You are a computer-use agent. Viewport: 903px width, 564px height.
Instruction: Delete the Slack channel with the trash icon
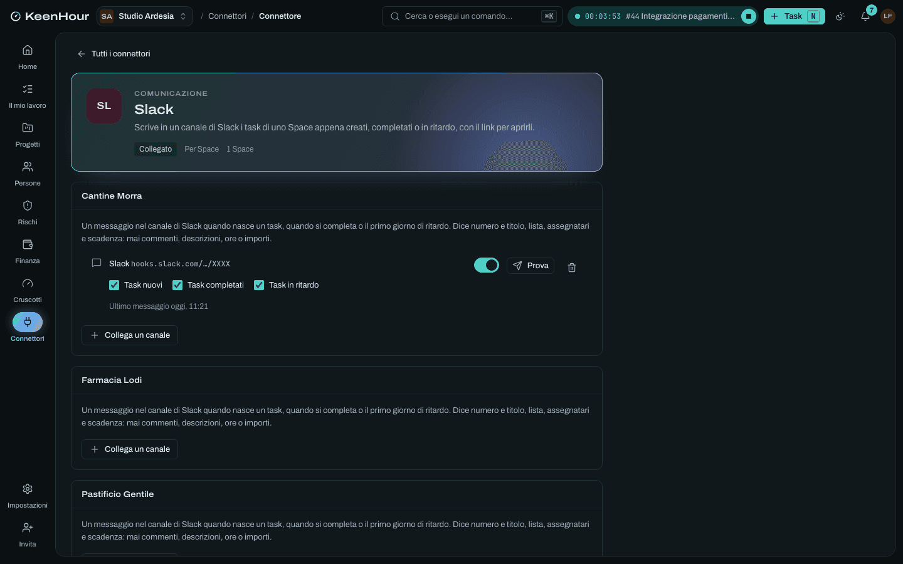pos(572,268)
